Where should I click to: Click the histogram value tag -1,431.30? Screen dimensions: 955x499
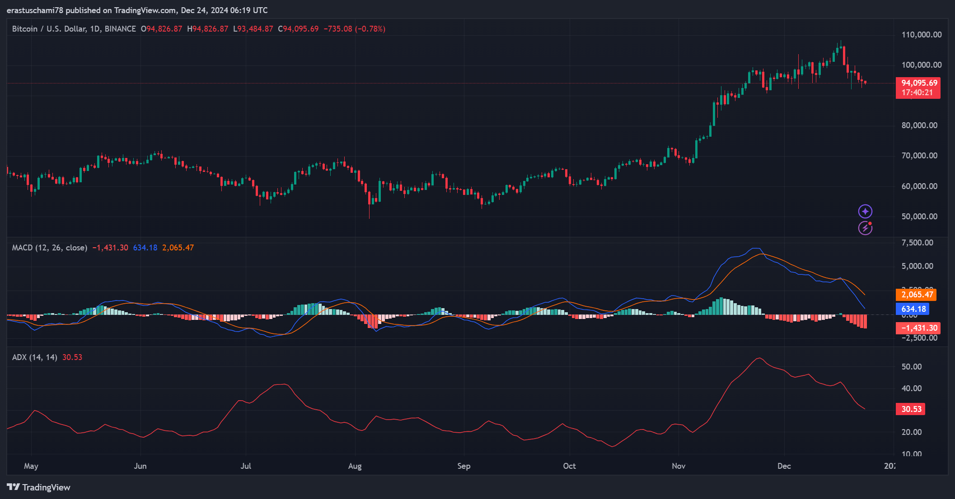coord(919,328)
